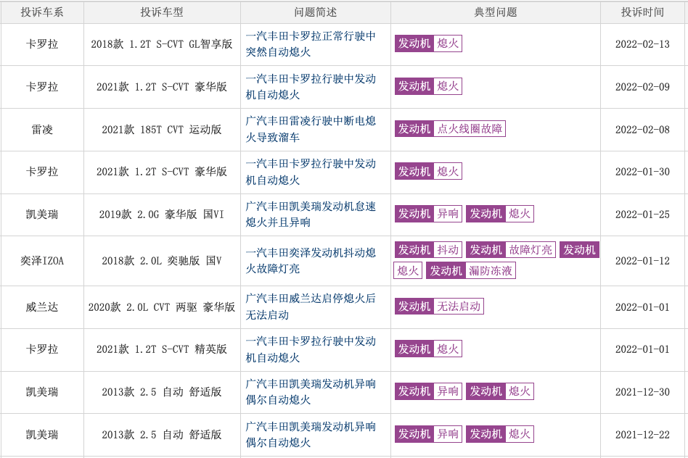Viewport: 688px width, 458px height.
Task: Open link 广汽丰田雷凌行驶中断电熄火导致溜车
Action: pyautogui.click(x=311, y=129)
